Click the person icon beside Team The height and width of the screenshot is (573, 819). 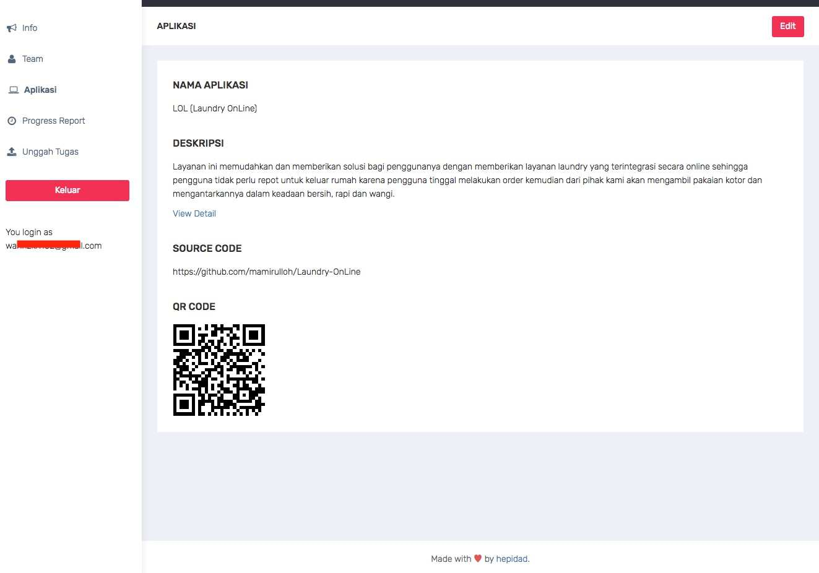click(x=12, y=59)
